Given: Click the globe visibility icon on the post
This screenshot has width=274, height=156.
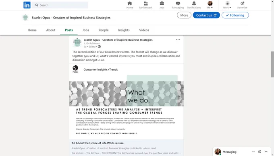Looking at the screenshot, I should point(99,47).
